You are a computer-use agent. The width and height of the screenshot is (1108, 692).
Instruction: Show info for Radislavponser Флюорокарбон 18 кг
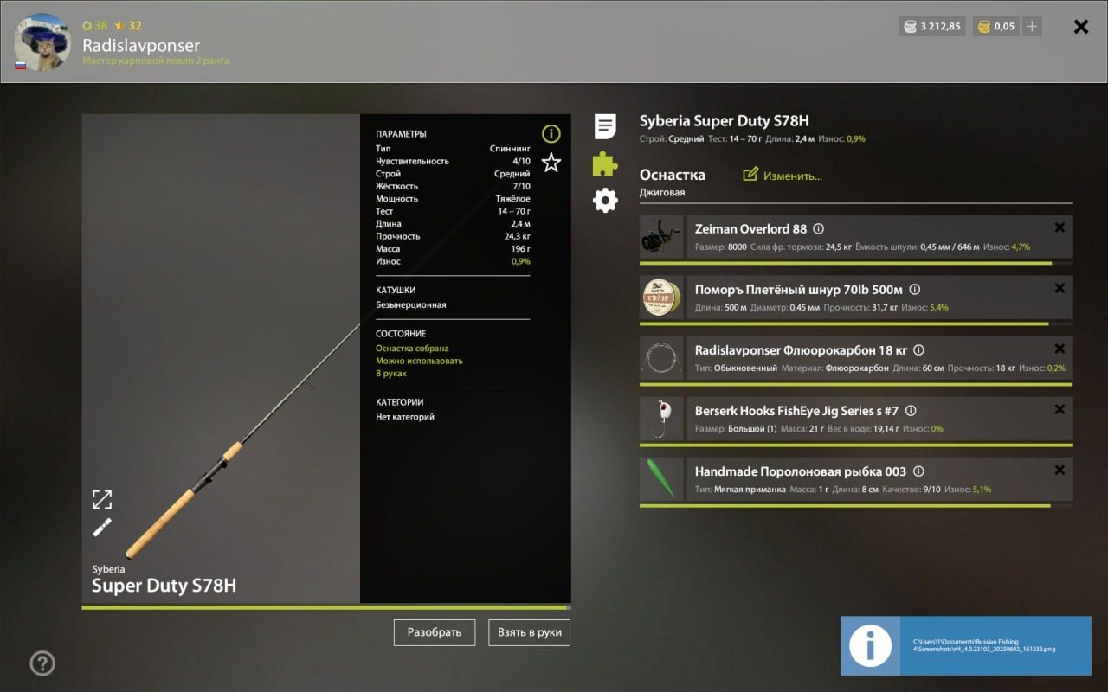pos(919,350)
